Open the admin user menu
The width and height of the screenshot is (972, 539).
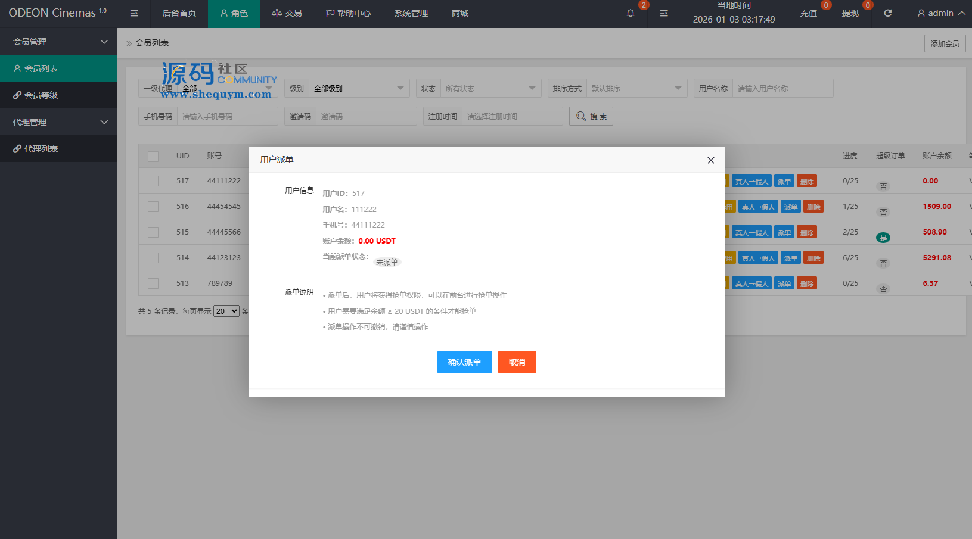click(940, 13)
